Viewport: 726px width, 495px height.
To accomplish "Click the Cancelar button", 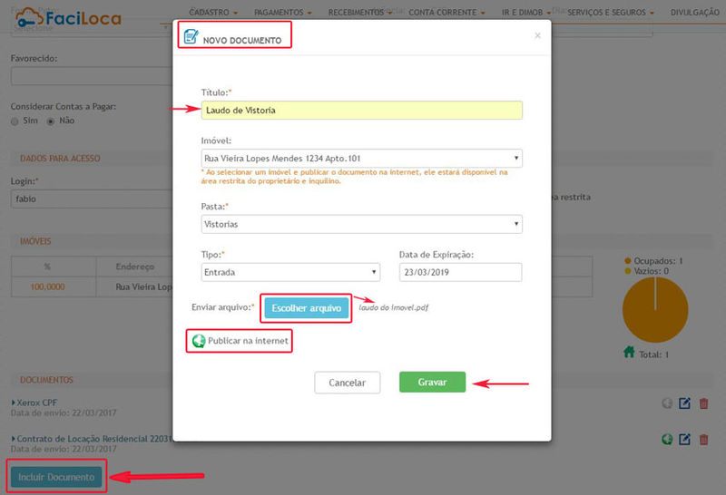I will pos(347,383).
